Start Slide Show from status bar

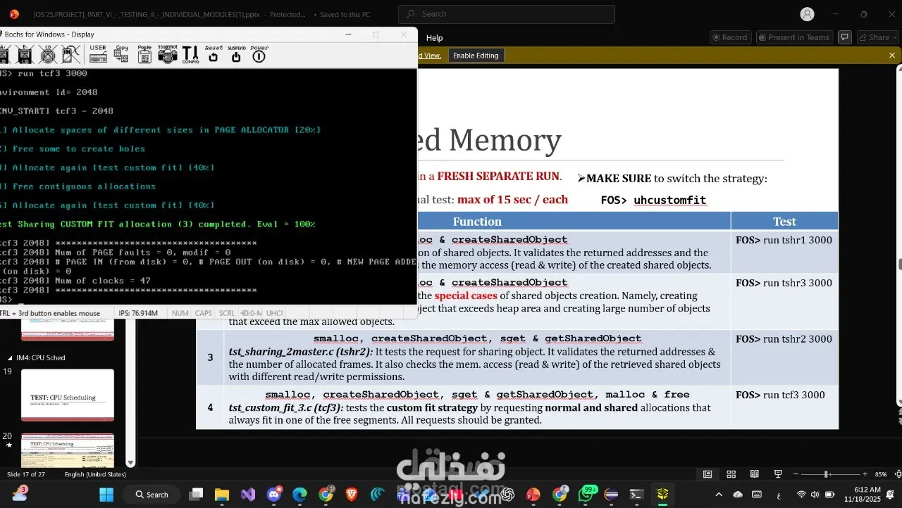coord(778,474)
